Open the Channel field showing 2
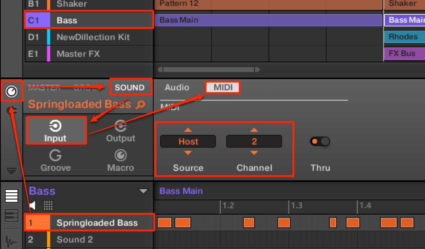This screenshot has height=249, width=425. pyautogui.click(x=254, y=142)
